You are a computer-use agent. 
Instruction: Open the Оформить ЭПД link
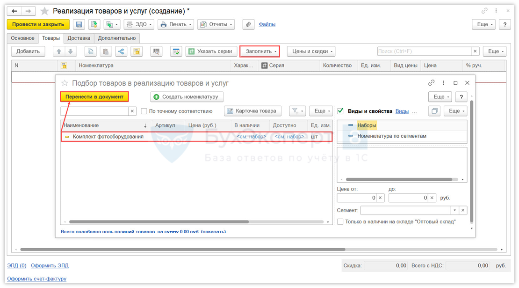pos(50,266)
